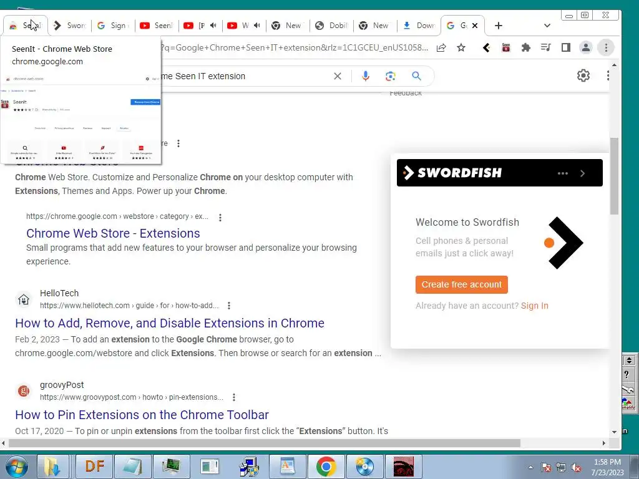The image size is (639, 479).
Task: Clear the Google search box text
Action: click(x=338, y=76)
